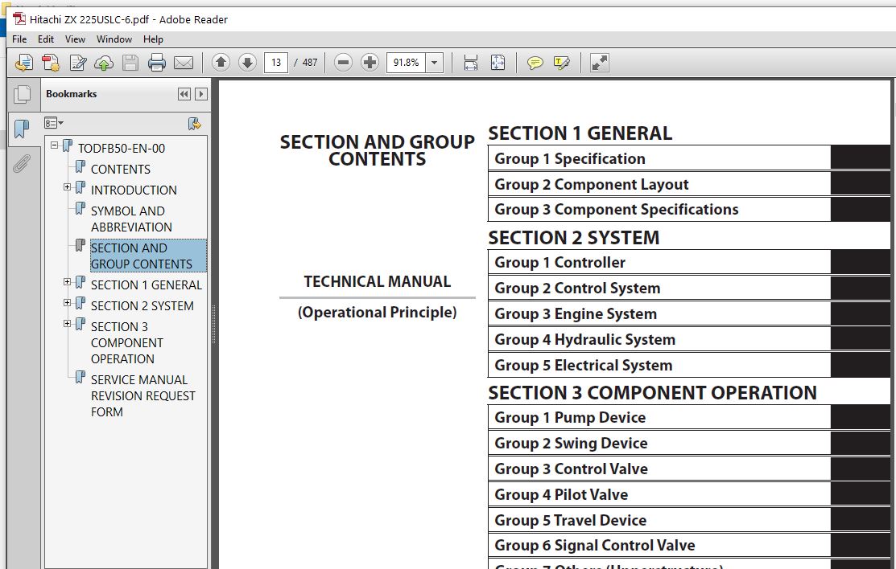Open the Edit menu
This screenshot has width=896, height=569.
click(x=46, y=39)
